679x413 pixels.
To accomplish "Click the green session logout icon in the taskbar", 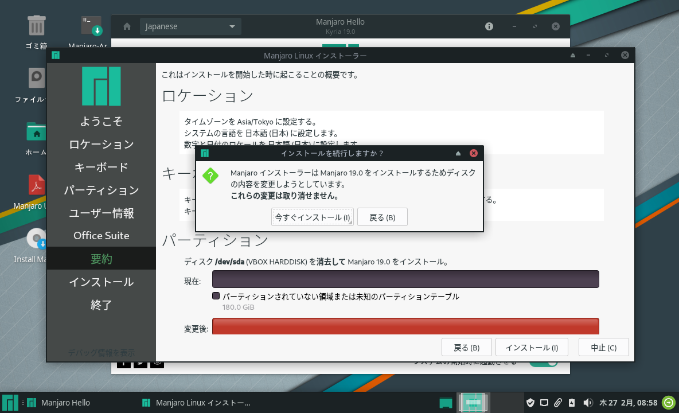I will tap(669, 403).
